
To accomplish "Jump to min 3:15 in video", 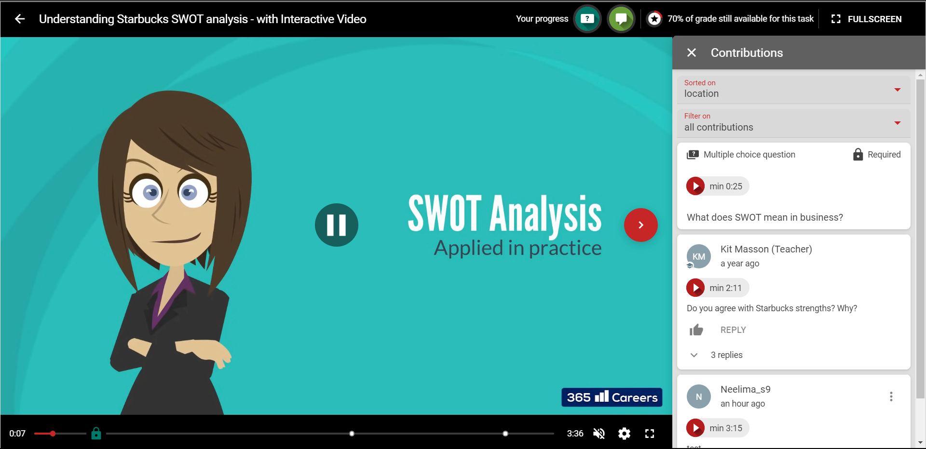I will tap(718, 428).
